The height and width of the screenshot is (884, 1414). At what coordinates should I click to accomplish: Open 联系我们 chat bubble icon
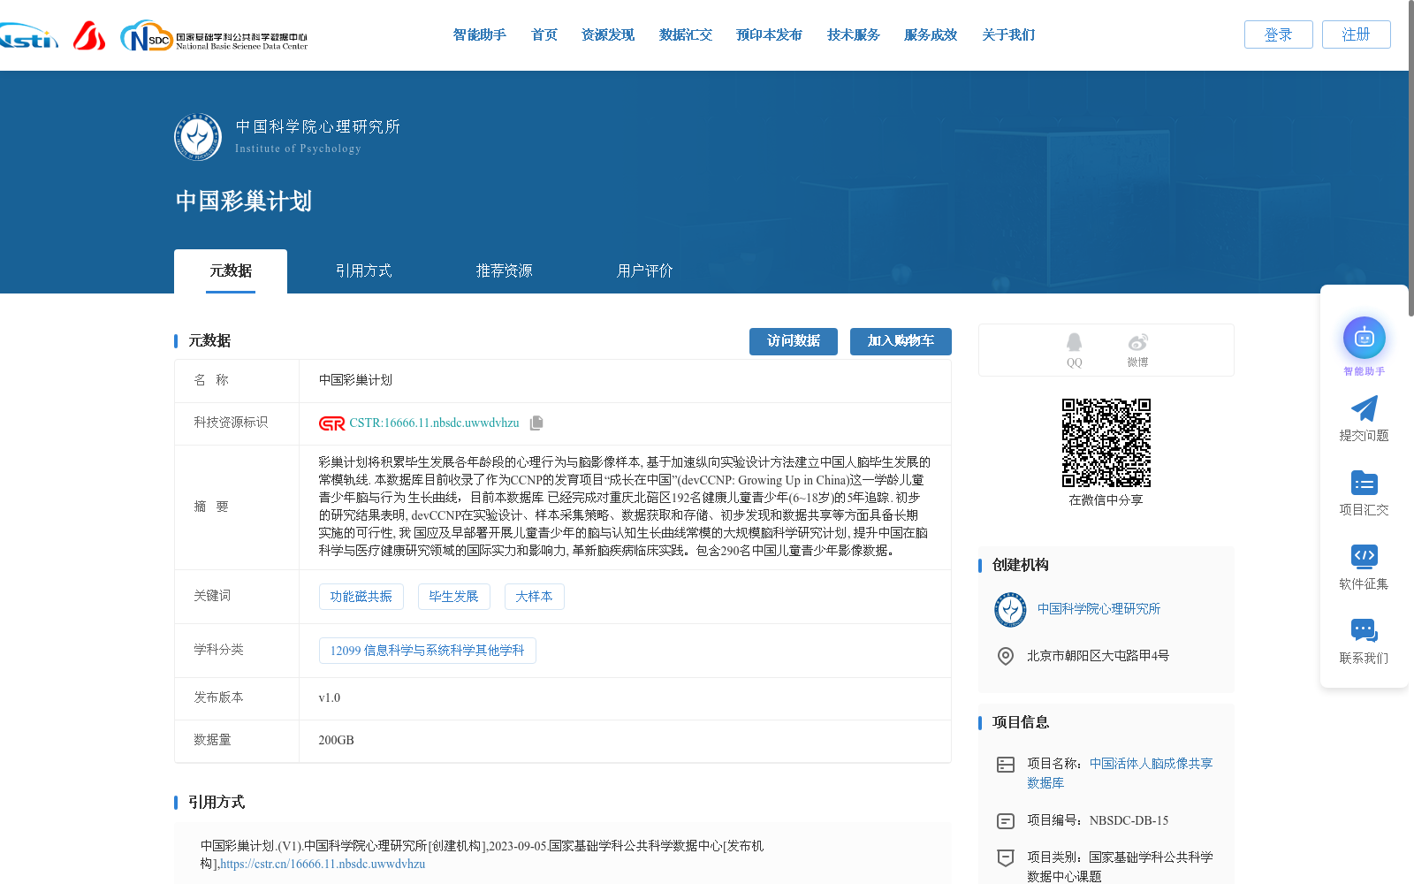[1365, 630]
